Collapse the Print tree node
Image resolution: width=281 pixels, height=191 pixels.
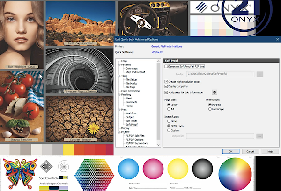118,110
